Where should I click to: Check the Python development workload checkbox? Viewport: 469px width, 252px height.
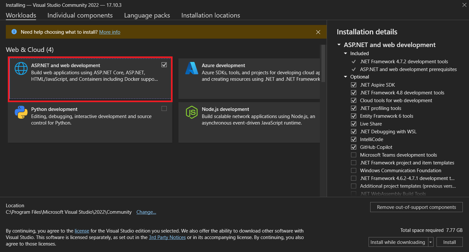[164, 108]
